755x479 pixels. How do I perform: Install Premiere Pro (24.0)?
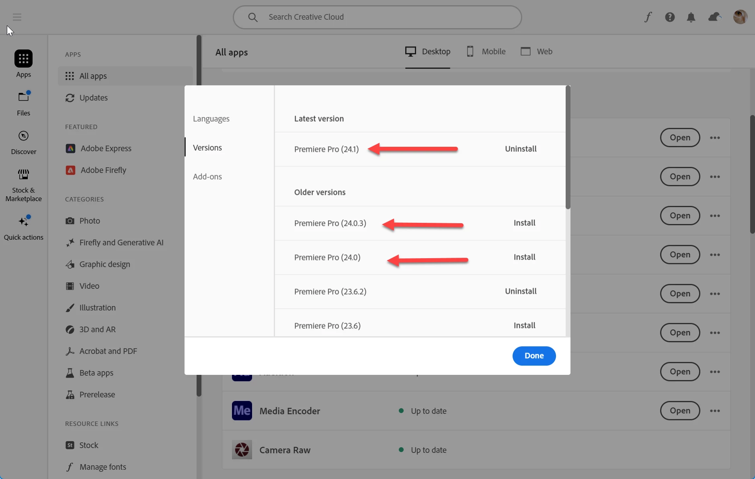(524, 257)
